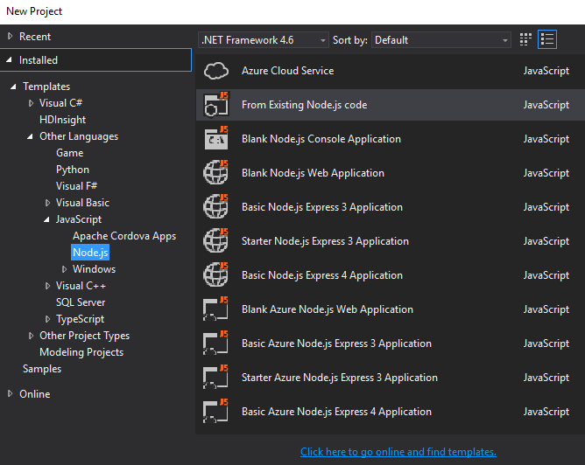Viewport: 585px width, 465px height.
Task: Click the Basic Azure Node.js Express 4 icon
Action: (216, 411)
